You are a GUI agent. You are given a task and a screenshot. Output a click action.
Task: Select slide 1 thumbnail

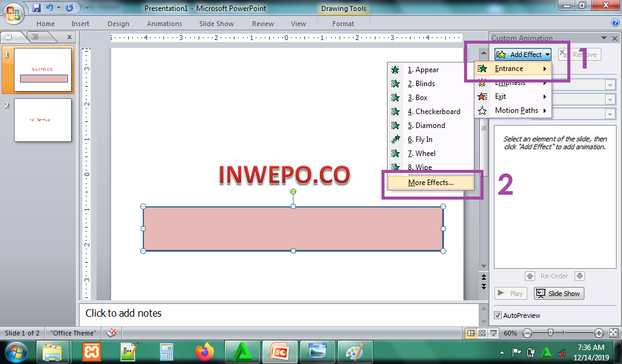point(43,70)
